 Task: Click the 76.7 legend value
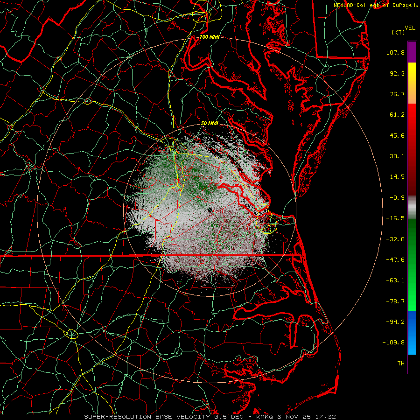click(397, 94)
